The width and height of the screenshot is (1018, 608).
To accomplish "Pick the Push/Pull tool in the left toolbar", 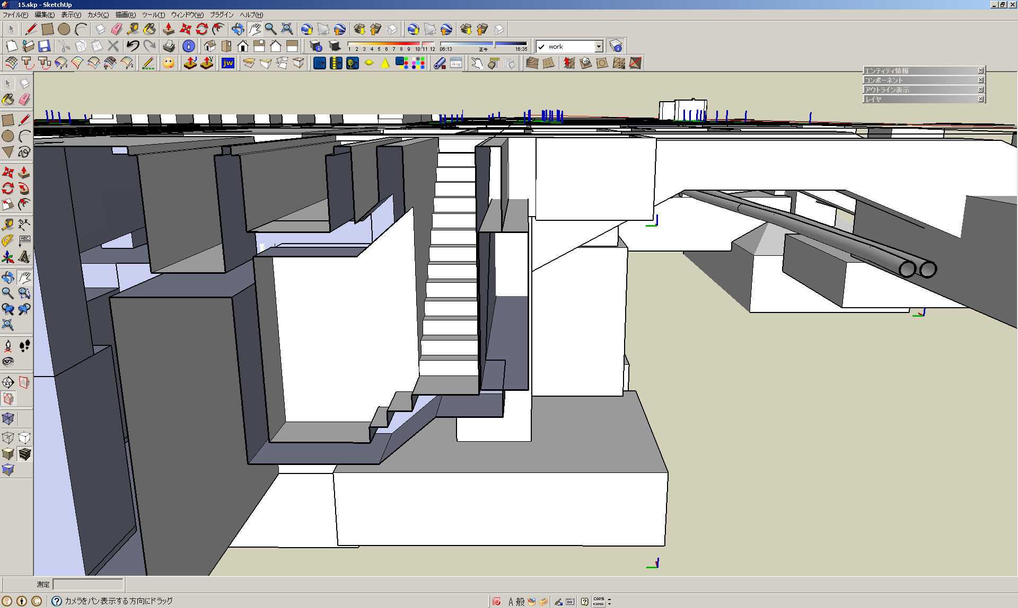I will pos(24,172).
